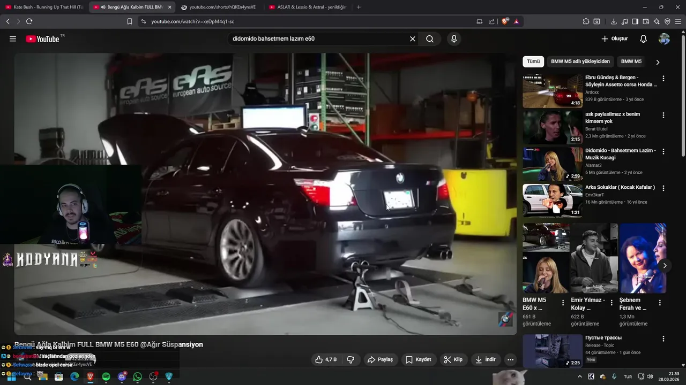Open ask paylasilmaz video thumbnail
This screenshot has width=686, height=385.
click(553, 127)
